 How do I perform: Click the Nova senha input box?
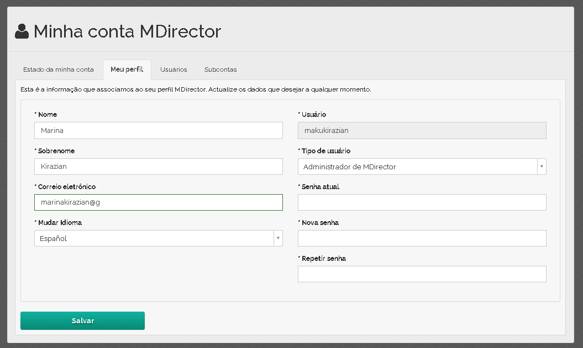[x=422, y=238]
